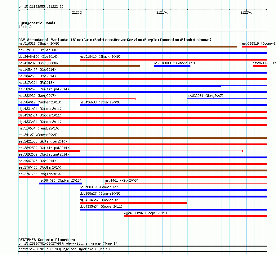Click the nsv568320 label at right edge
The width and height of the screenshot is (276, 254).
(x=264, y=63)
